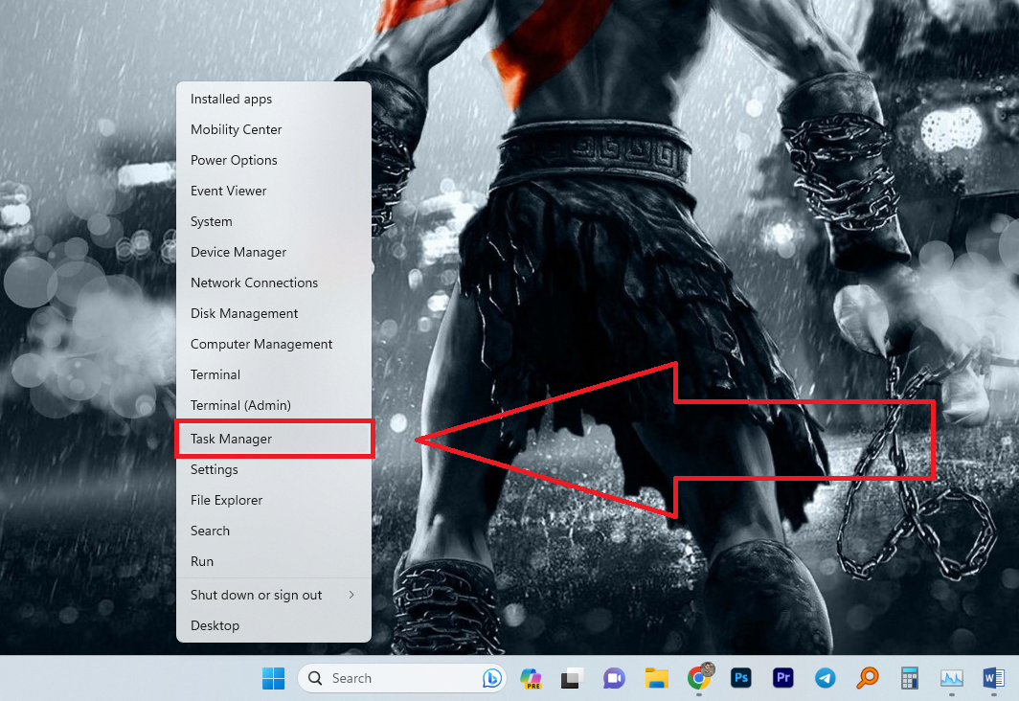Open File Explorer folder icon in taskbar

(x=656, y=678)
